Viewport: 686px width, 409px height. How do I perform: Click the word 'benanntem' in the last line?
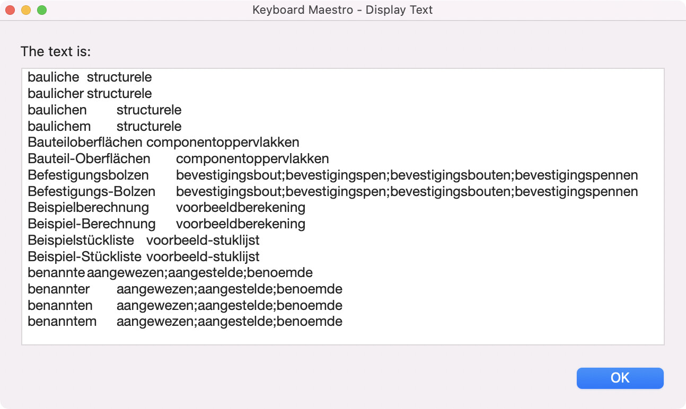[x=62, y=322]
